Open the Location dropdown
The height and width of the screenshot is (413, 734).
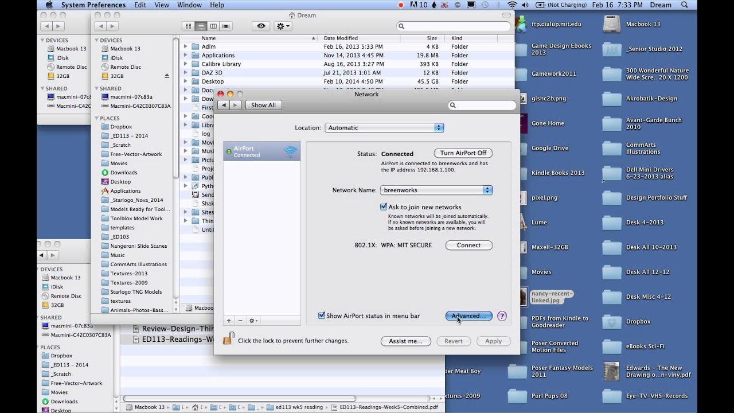[384, 128]
